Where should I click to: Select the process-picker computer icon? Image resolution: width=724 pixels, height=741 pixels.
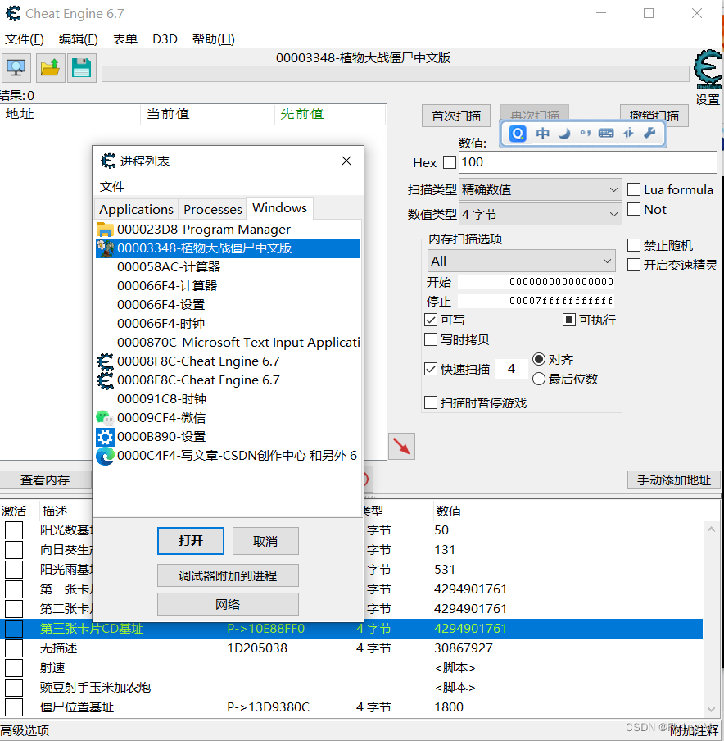(16, 68)
